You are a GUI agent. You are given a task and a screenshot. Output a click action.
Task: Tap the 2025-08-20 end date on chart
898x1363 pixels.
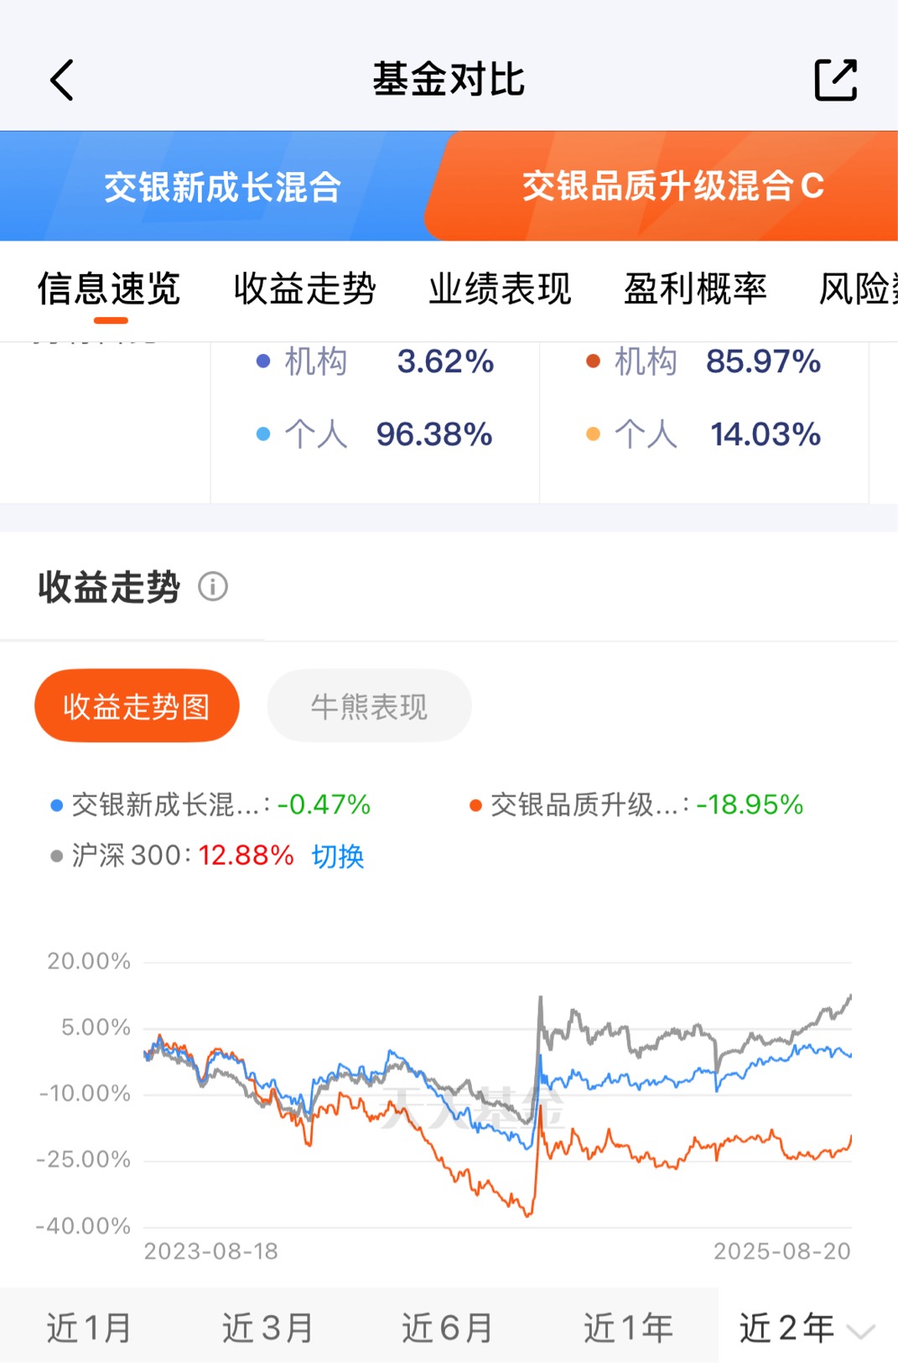coord(781,1251)
